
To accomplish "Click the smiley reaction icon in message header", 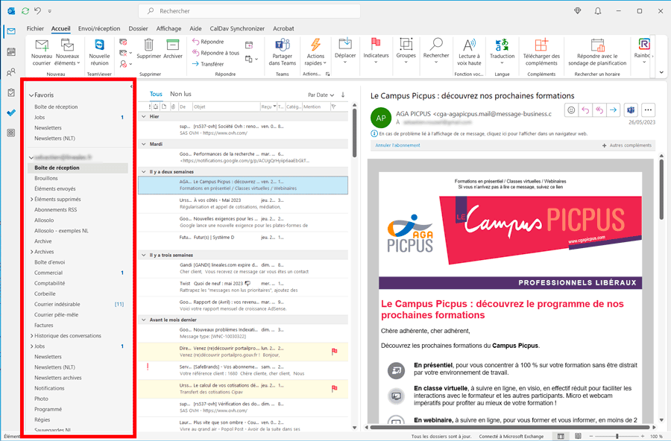I will pyautogui.click(x=571, y=110).
